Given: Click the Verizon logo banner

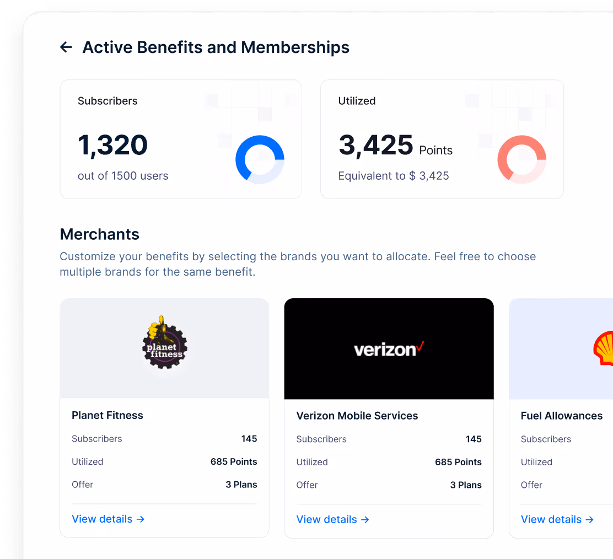Looking at the screenshot, I should tap(389, 349).
